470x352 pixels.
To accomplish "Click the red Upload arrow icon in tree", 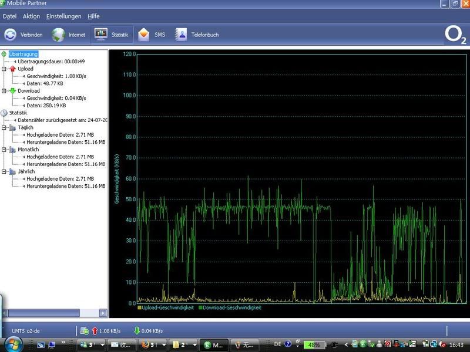I will click(12, 69).
